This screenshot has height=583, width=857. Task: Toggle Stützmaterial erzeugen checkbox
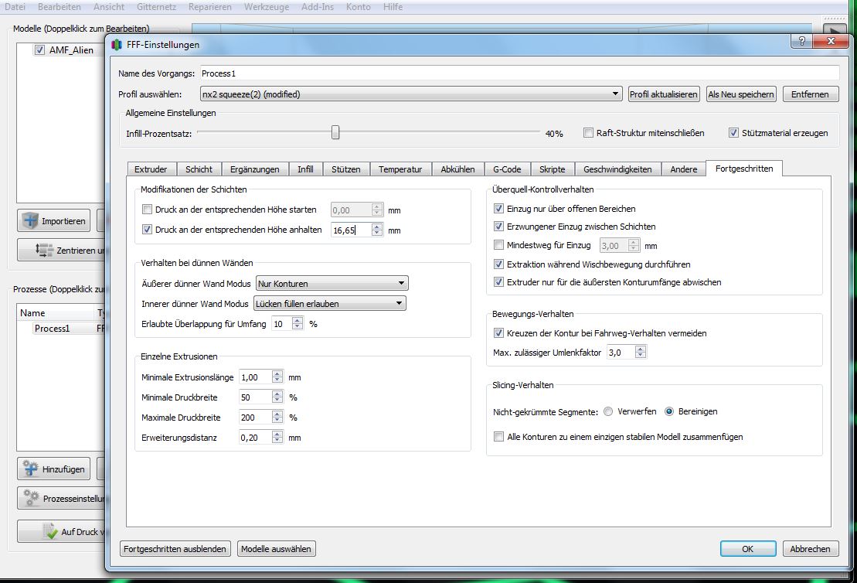point(733,132)
